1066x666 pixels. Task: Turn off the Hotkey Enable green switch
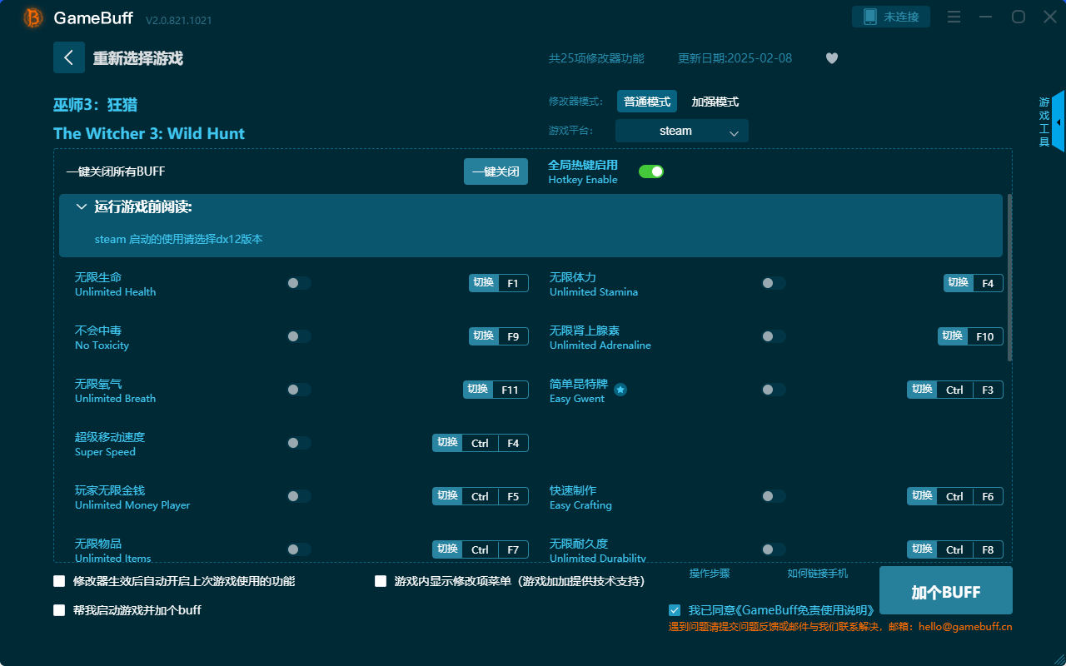650,171
